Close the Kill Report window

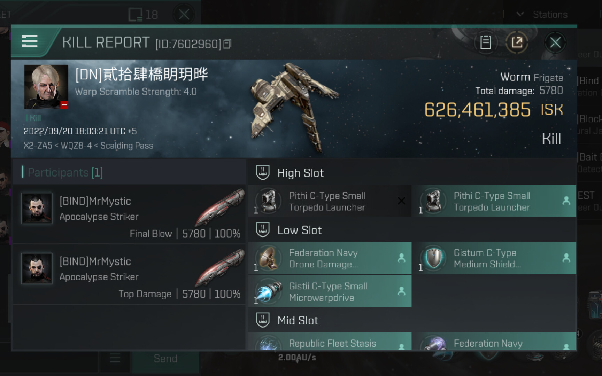[555, 42]
